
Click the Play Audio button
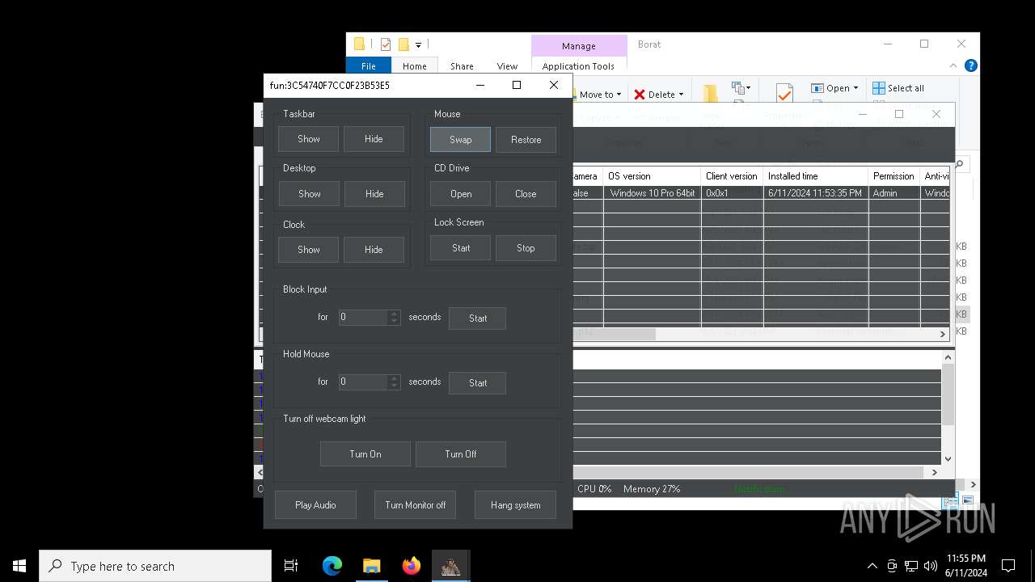click(x=315, y=505)
